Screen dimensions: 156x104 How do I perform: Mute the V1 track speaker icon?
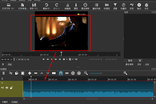2,88
